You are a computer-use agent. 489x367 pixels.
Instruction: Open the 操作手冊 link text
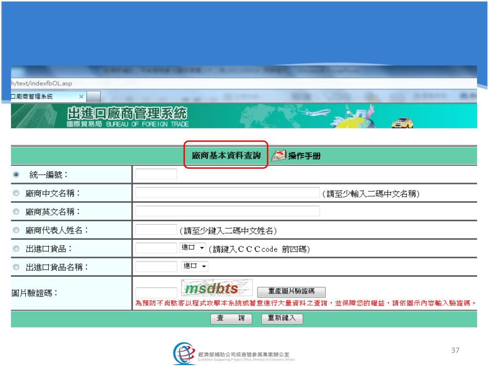coord(304,156)
